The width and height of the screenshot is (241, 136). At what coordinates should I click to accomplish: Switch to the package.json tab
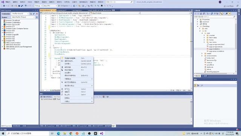[77, 10]
